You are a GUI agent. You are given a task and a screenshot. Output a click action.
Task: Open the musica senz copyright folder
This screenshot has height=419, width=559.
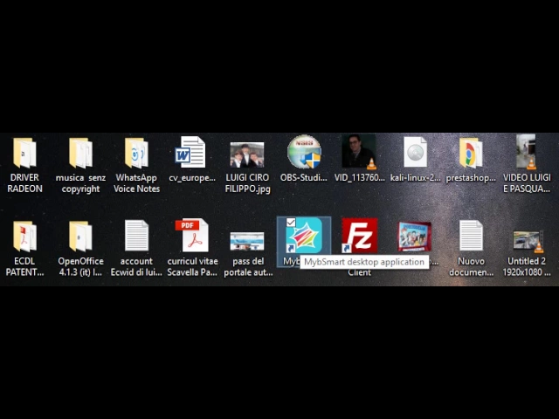[x=80, y=153]
